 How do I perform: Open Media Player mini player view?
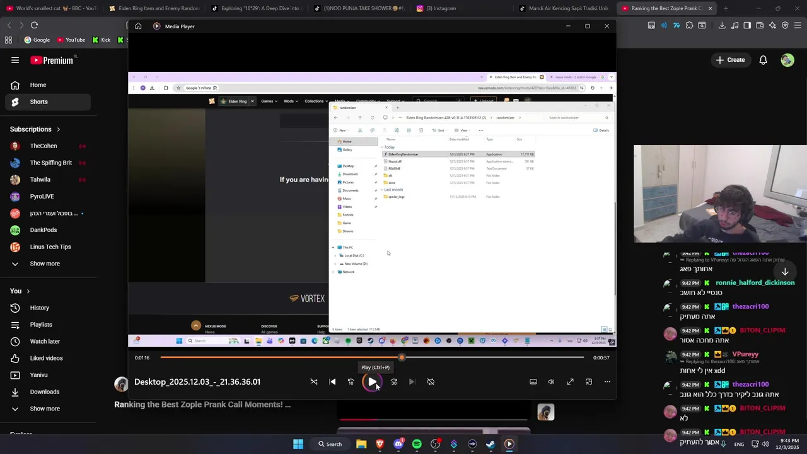pyautogui.click(x=589, y=381)
